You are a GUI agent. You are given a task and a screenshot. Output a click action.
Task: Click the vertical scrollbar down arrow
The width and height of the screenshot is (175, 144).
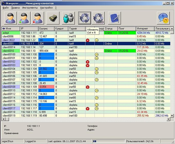172,115
